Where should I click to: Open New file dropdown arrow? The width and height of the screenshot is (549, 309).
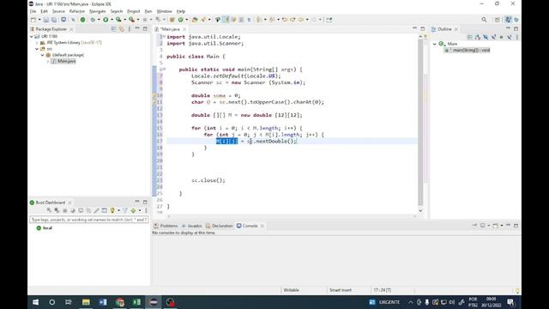pos(39,20)
